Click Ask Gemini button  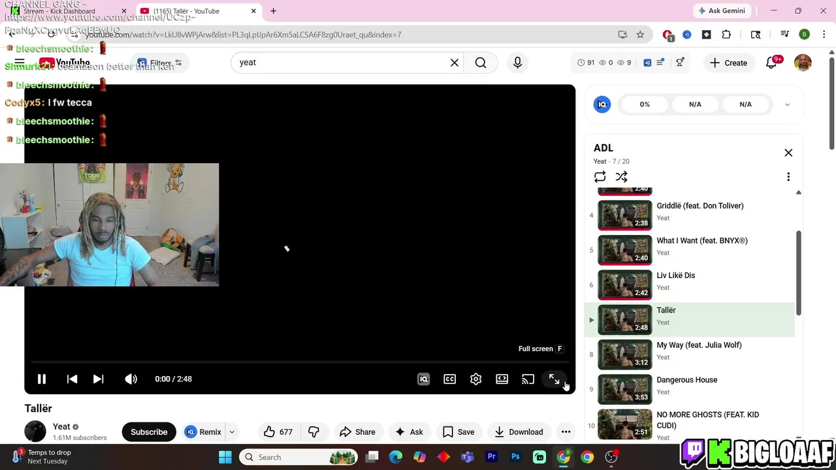pos(722,11)
